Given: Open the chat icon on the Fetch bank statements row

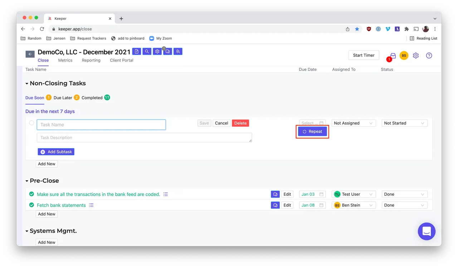Looking at the screenshot, I should [275, 205].
